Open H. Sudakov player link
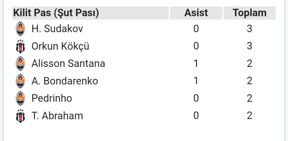288x141 pixels. [x=57, y=29]
